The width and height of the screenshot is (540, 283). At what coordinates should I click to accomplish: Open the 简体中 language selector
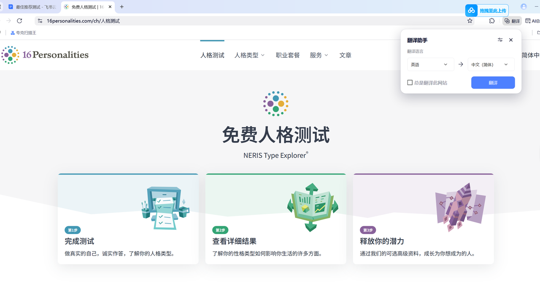[530, 55]
